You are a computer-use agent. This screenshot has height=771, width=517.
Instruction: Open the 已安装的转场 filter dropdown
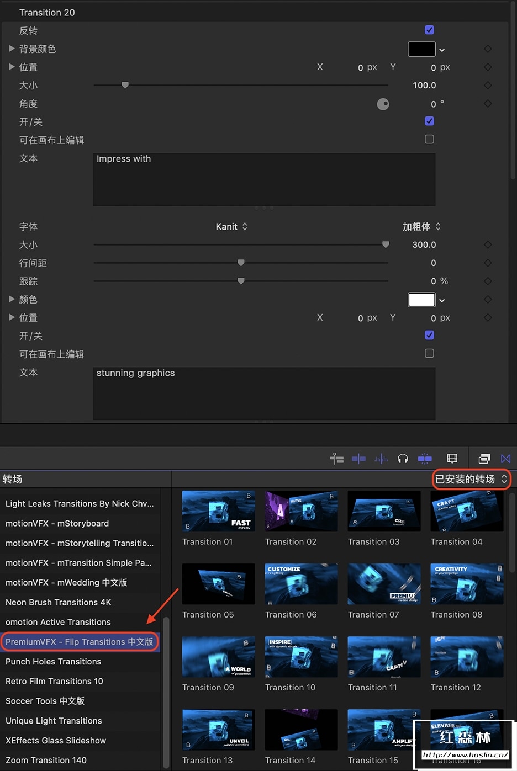(471, 479)
